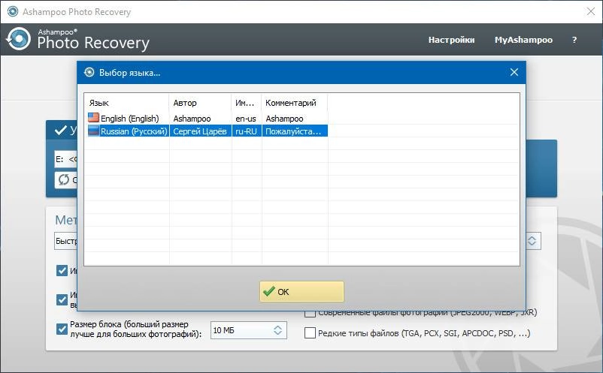Click Ashampoo in the Комментарий column

tap(284, 119)
